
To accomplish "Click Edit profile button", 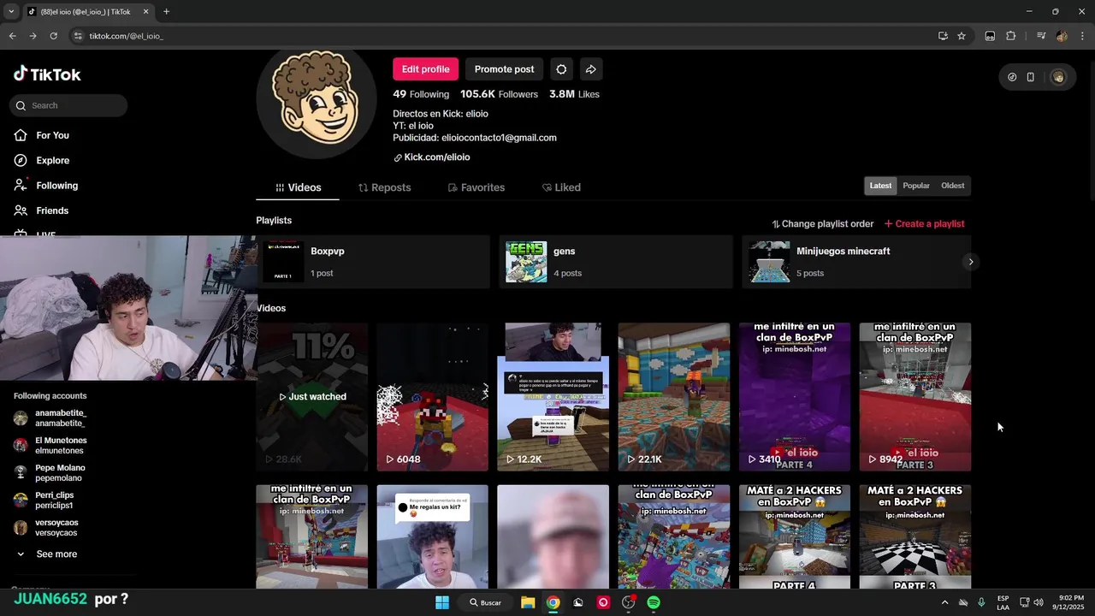I will (425, 69).
